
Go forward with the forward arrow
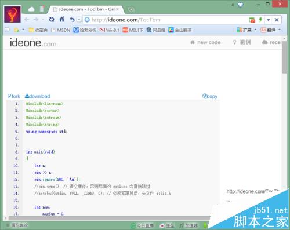[36, 20]
